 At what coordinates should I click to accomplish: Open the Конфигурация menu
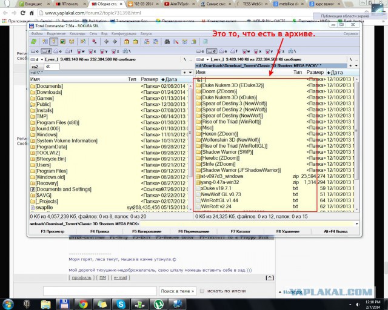pos(124,34)
